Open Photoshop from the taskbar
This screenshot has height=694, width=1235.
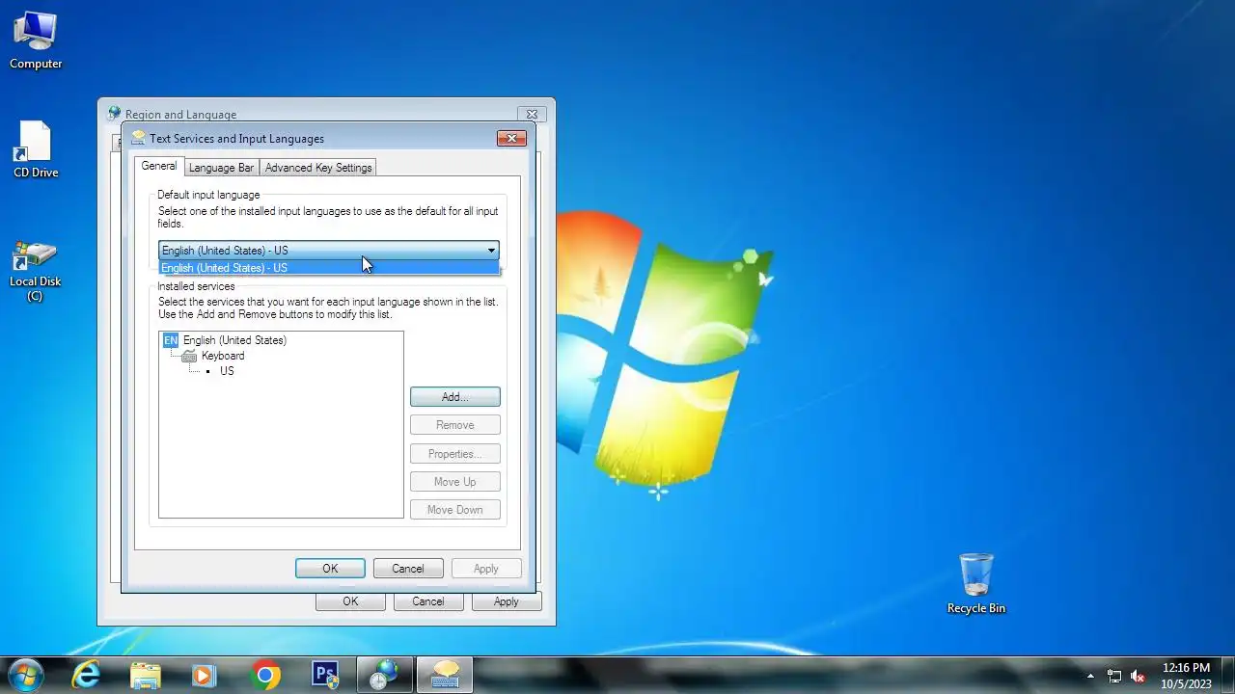pos(325,675)
